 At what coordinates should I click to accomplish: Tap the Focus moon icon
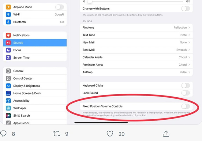(8, 50)
